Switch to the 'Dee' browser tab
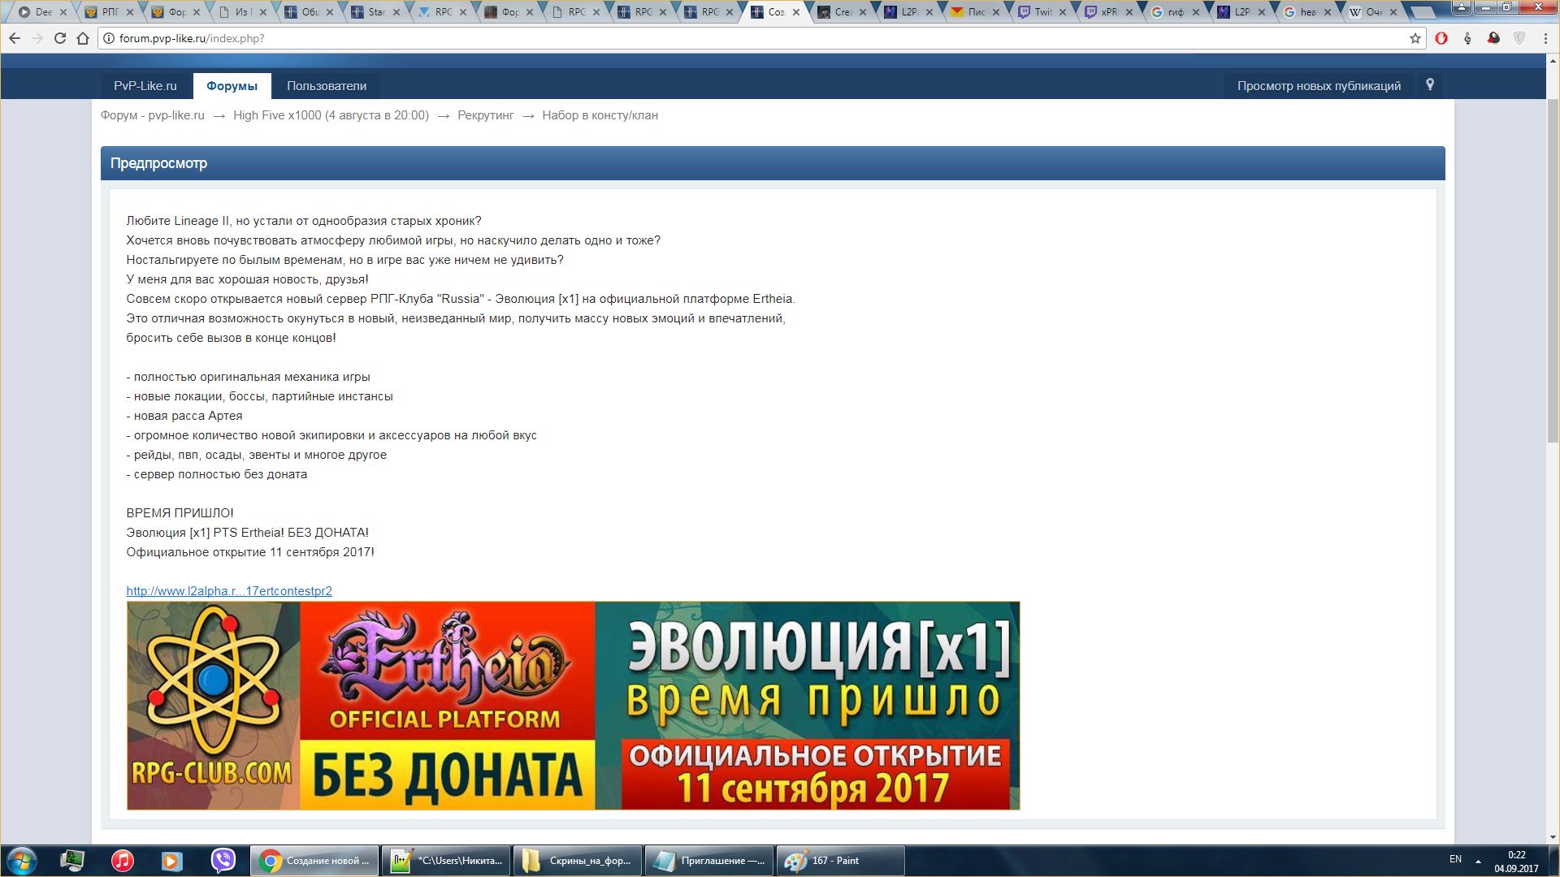 click(39, 12)
